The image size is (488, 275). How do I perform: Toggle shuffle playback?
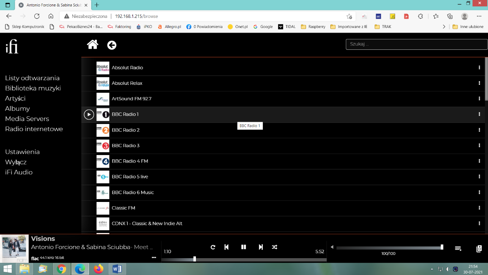(x=274, y=247)
